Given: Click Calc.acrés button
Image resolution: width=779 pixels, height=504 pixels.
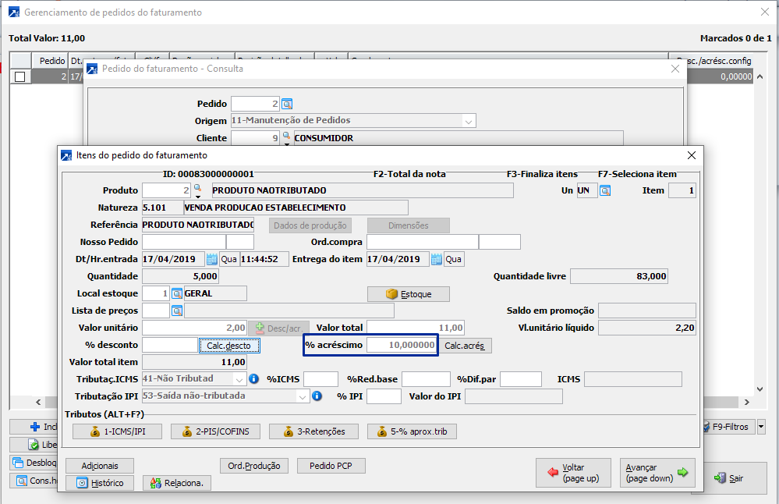Looking at the screenshot, I should pos(465,346).
